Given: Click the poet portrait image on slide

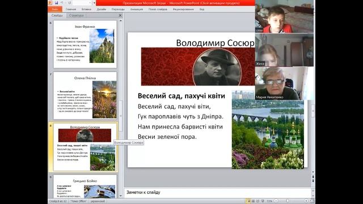Looking at the screenshot, I should coord(217,67).
